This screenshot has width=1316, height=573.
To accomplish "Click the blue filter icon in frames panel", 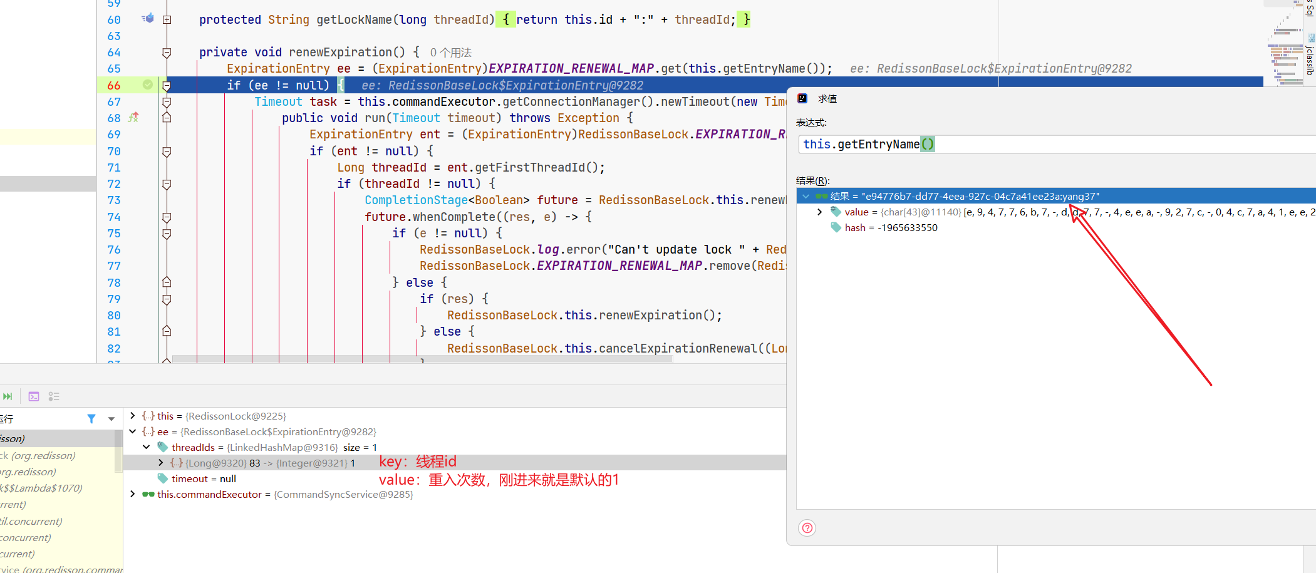I will tap(91, 418).
